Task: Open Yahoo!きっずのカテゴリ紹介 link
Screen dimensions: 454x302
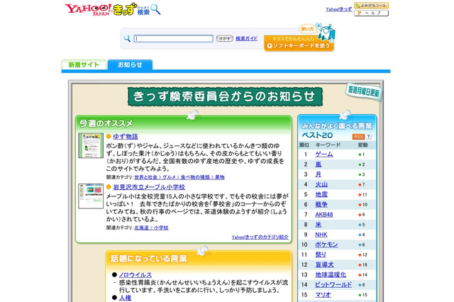Action: (260, 237)
